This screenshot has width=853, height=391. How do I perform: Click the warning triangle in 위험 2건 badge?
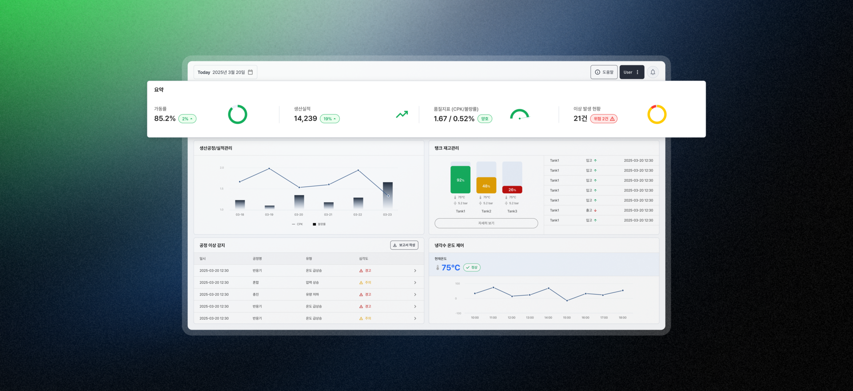612,119
